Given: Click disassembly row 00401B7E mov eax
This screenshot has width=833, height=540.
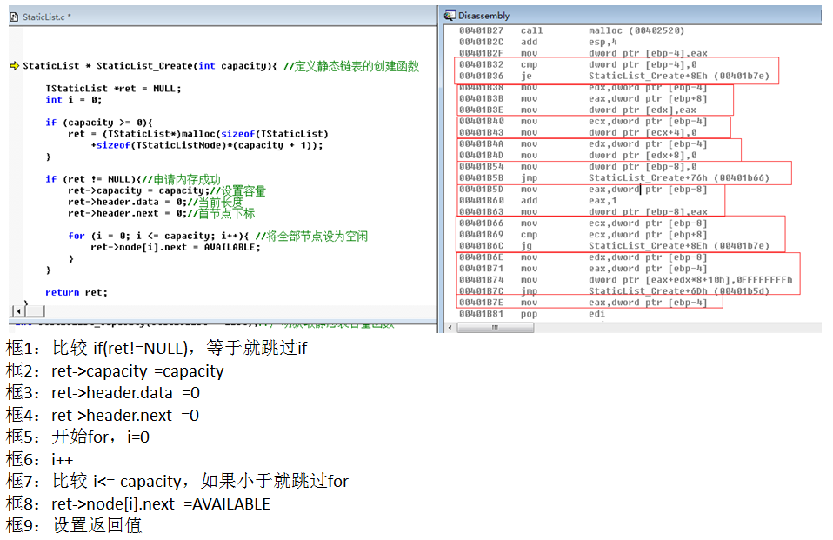Looking at the screenshot, I should point(583,303).
